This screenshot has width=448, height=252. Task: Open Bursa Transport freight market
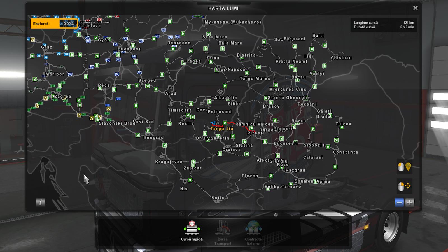click(x=223, y=232)
